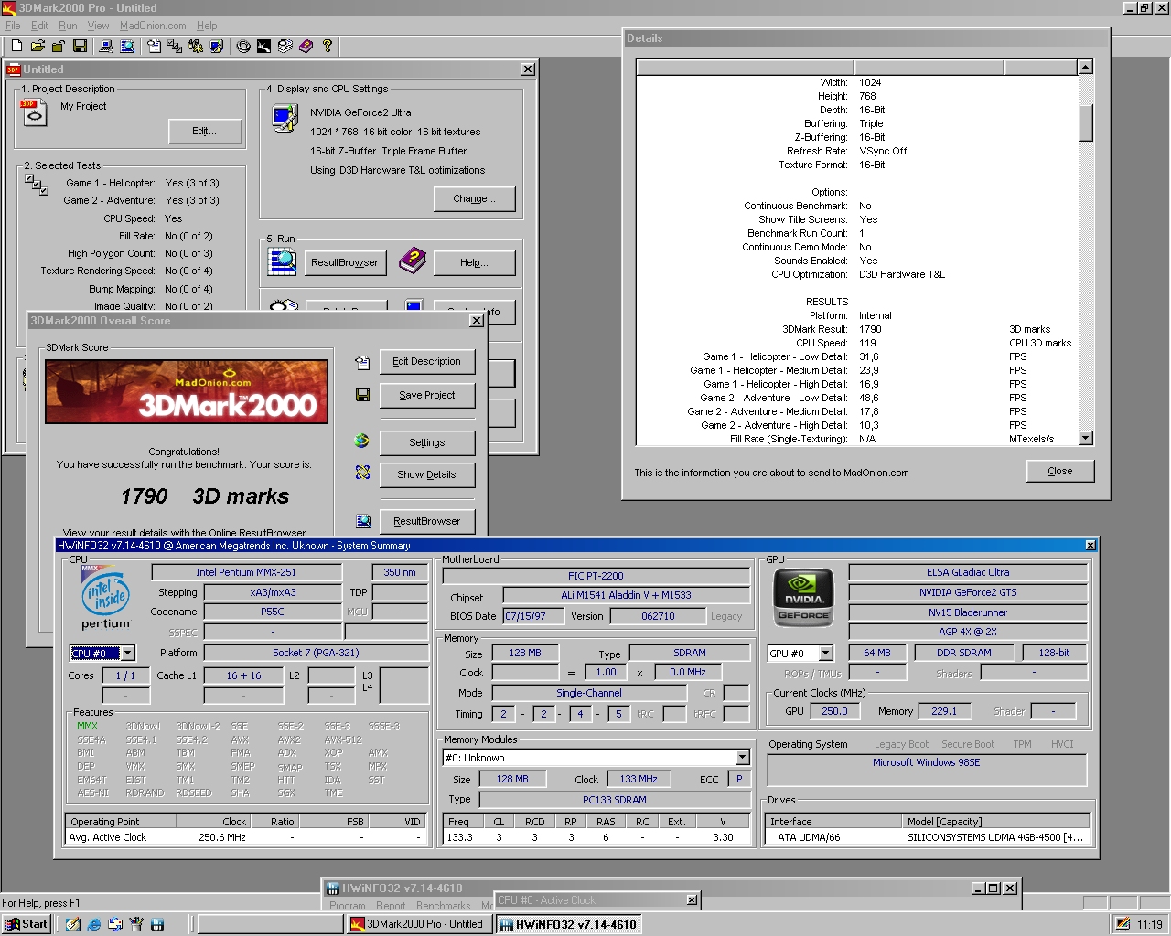Click the project description toolbar icon
1171x936 pixels.
(x=154, y=46)
